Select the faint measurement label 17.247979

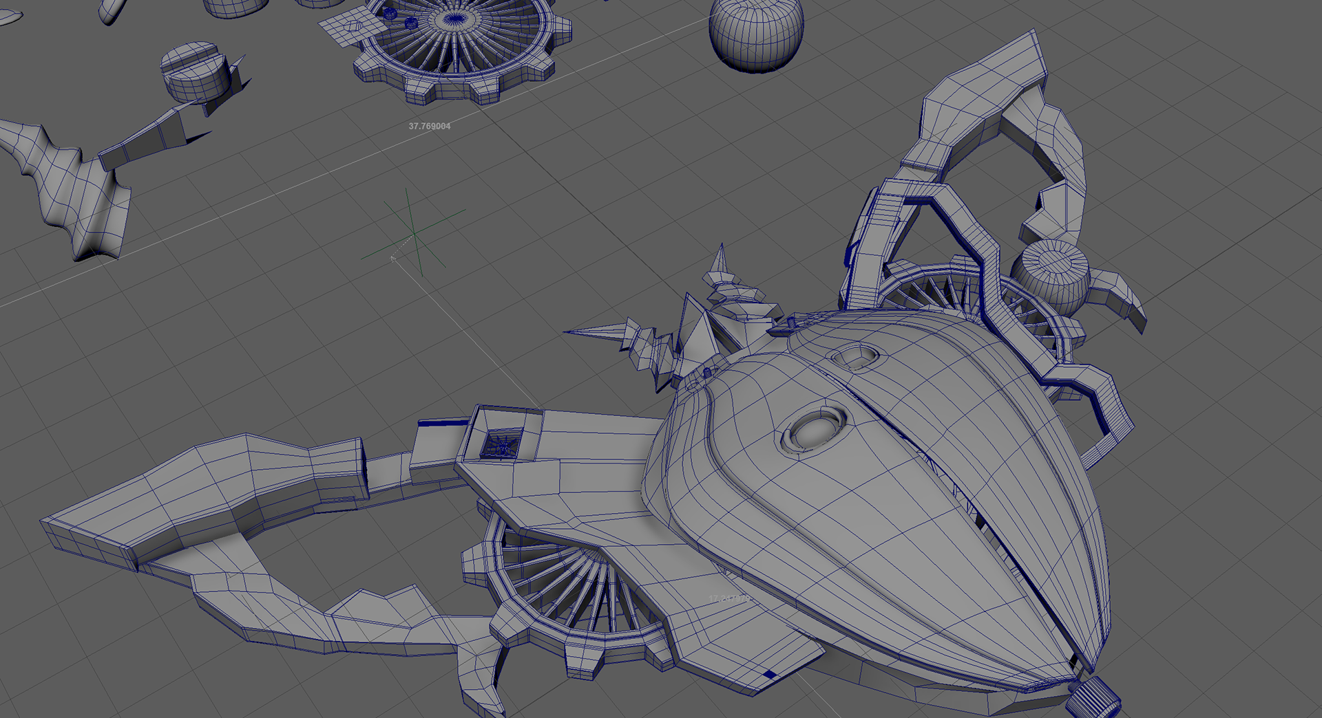[x=731, y=599]
